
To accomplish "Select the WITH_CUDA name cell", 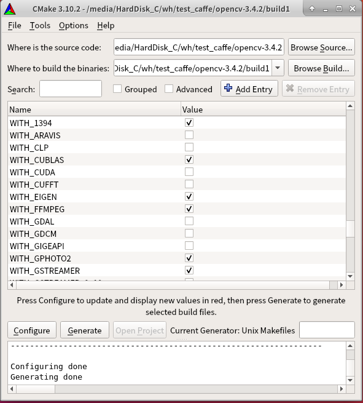I will point(95,172).
